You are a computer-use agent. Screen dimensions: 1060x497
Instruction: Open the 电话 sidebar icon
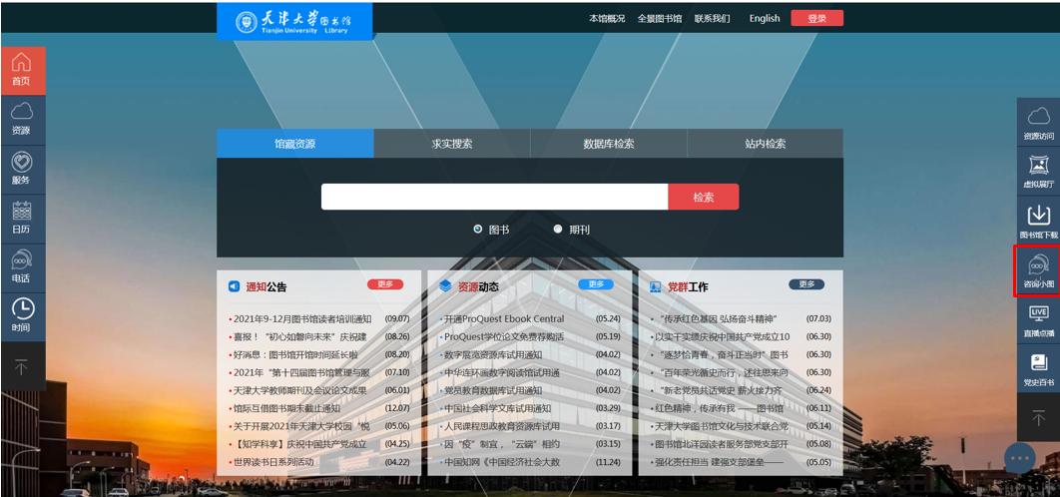point(23,267)
